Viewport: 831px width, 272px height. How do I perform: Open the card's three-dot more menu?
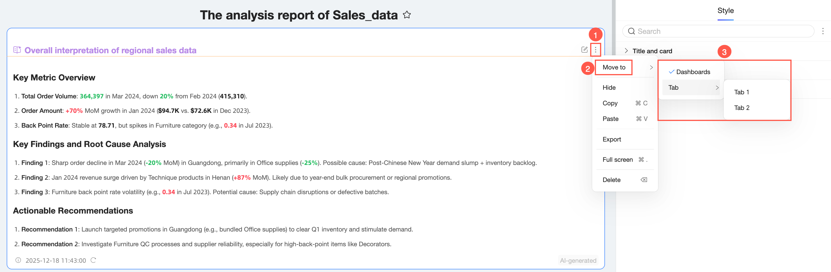point(595,49)
